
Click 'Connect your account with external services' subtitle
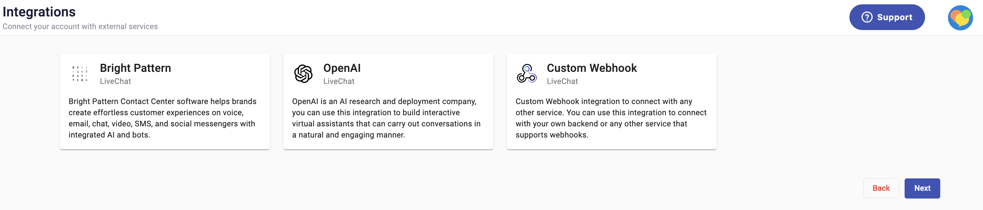tap(80, 26)
